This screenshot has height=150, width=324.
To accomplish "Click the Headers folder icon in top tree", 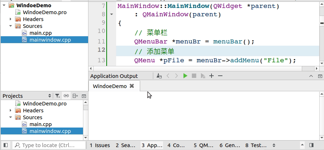I will pos(18,19).
